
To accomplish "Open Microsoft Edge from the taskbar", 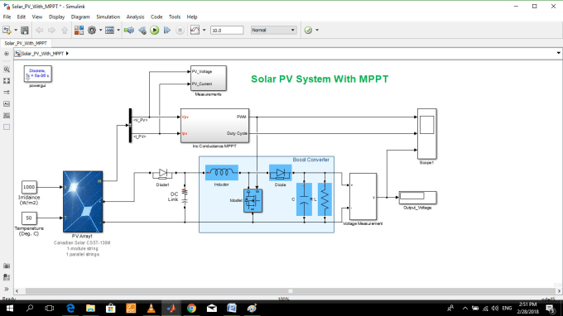I will click(x=70, y=308).
